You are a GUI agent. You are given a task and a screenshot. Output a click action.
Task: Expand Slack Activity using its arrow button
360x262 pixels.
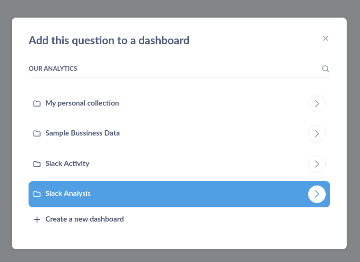[317, 164]
